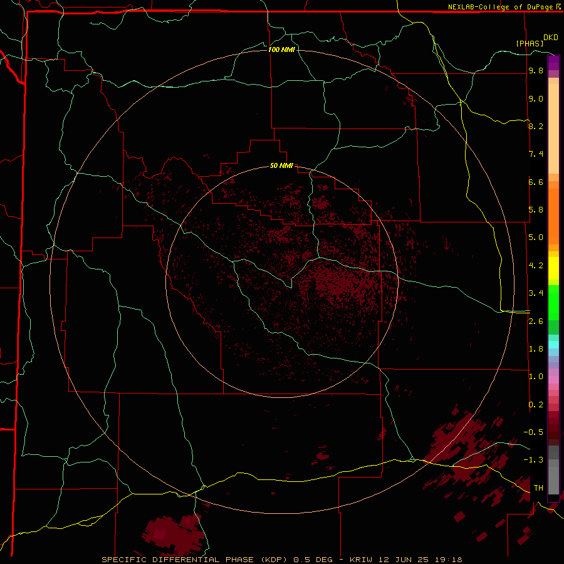The height and width of the screenshot is (564, 564).
Task: Click the 9.8 value on color scale
Action: 536,71
